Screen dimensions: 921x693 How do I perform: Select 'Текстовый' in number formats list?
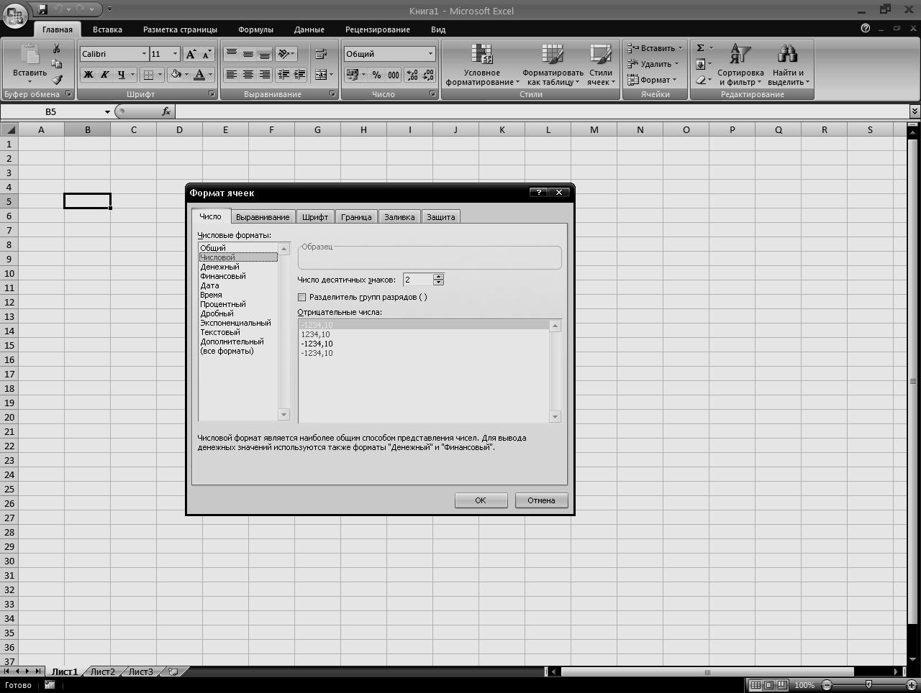pyautogui.click(x=220, y=332)
